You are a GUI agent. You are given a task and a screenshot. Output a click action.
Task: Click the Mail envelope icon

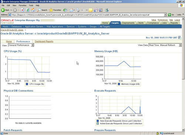click(71, 10)
